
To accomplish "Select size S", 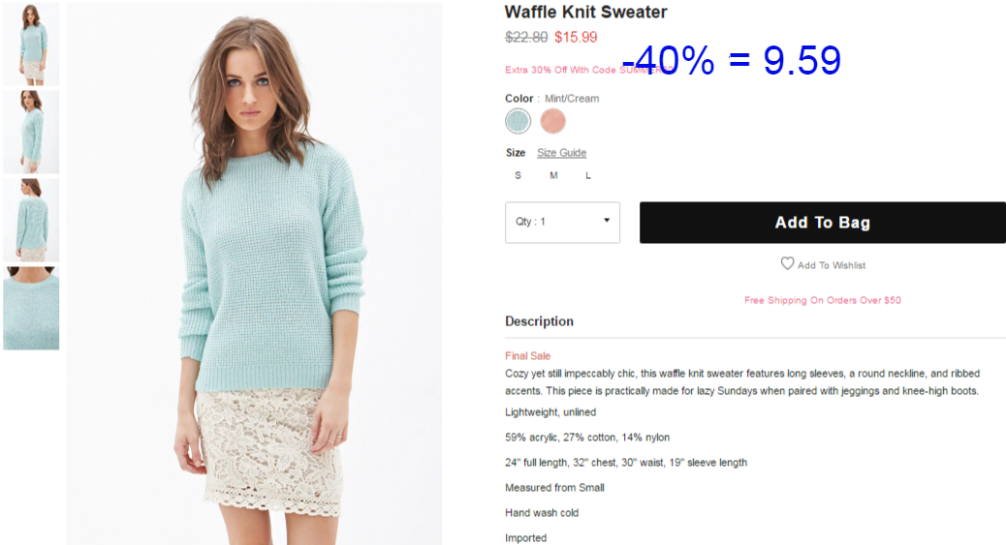I will [518, 175].
